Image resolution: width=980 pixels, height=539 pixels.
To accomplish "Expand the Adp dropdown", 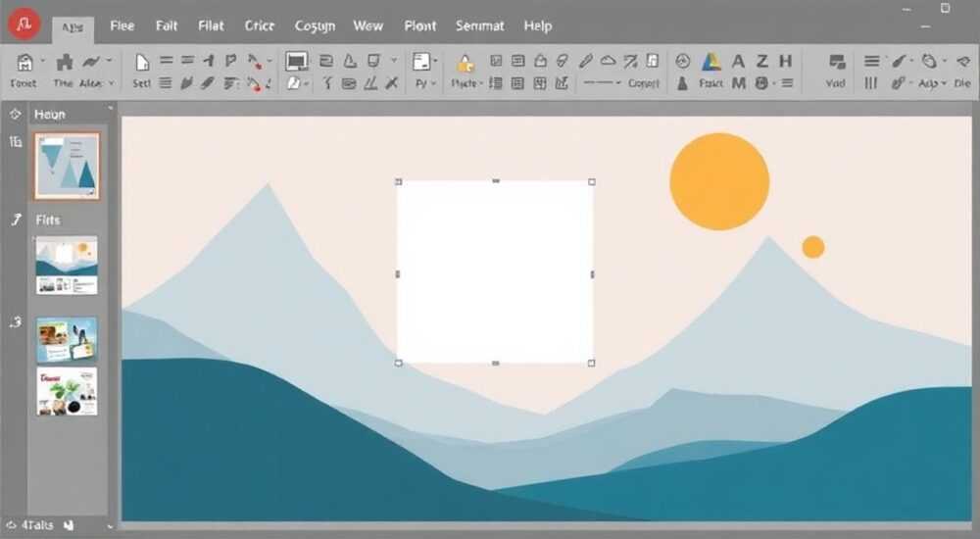I will (x=943, y=83).
